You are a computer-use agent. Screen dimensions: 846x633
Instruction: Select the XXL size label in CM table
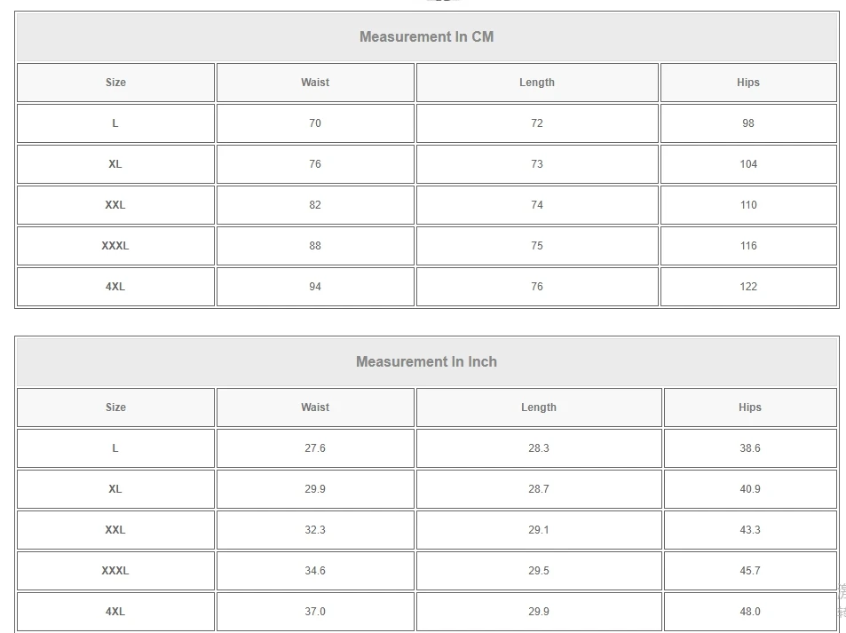[x=115, y=205]
